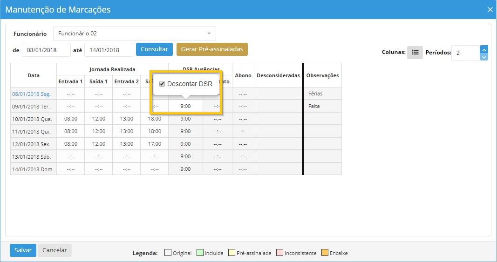This screenshot has height=262, width=497.
Task: Open the Colunas list icon button
Action: pos(415,53)
